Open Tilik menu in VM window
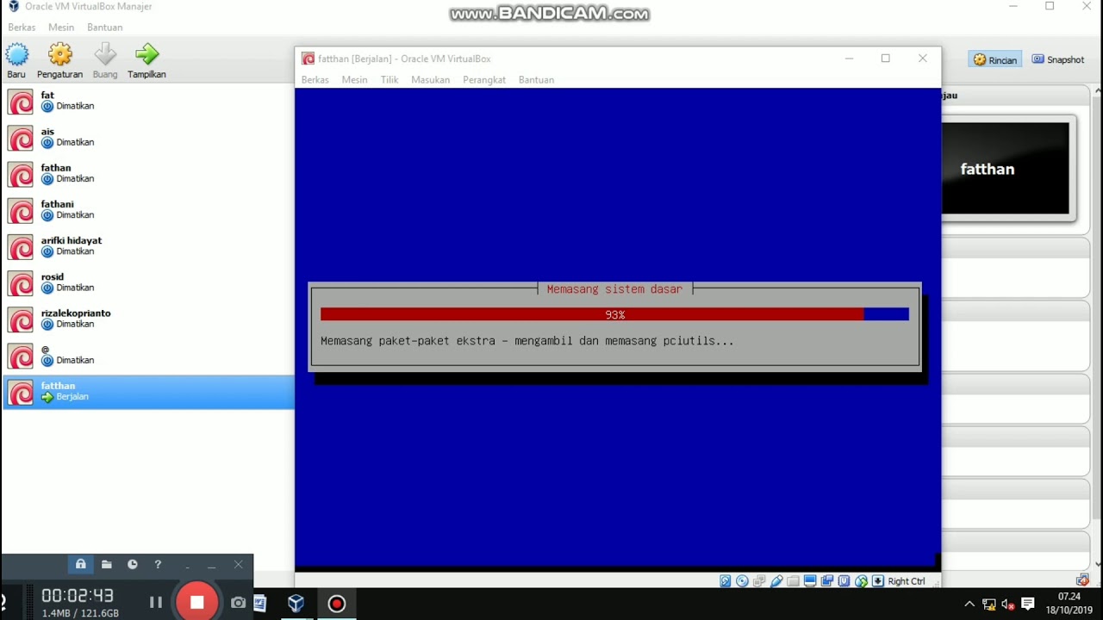Screen dimensions: 1103x620 (389, 80)
